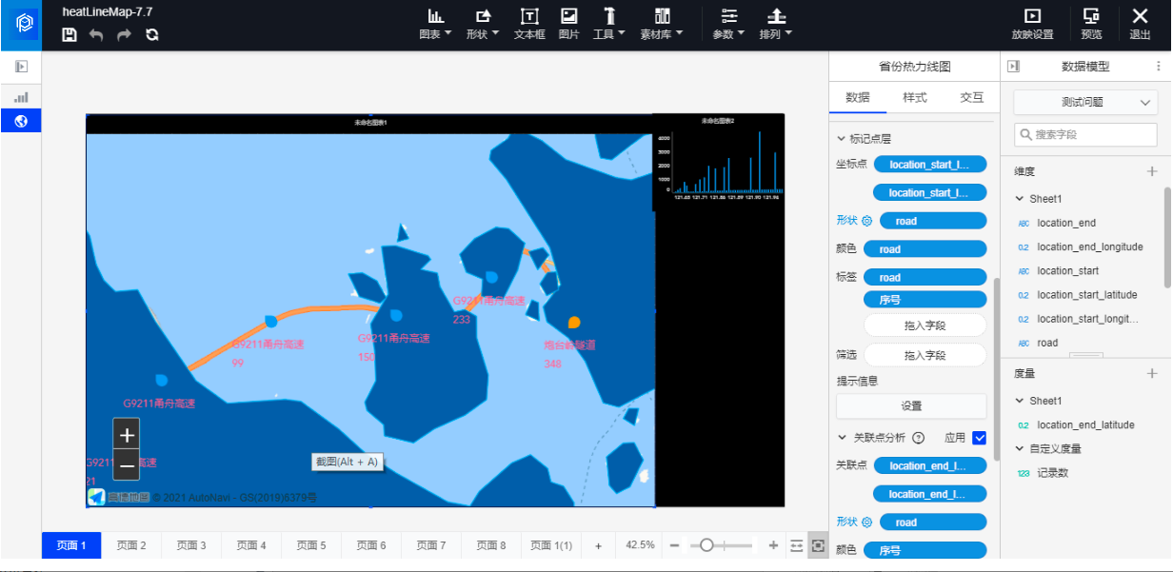Image resolution: width=1173 pixels, height=572 pixels.
Task: Collapse the Sheet1 dimension tree
Action: [1020, 199]
